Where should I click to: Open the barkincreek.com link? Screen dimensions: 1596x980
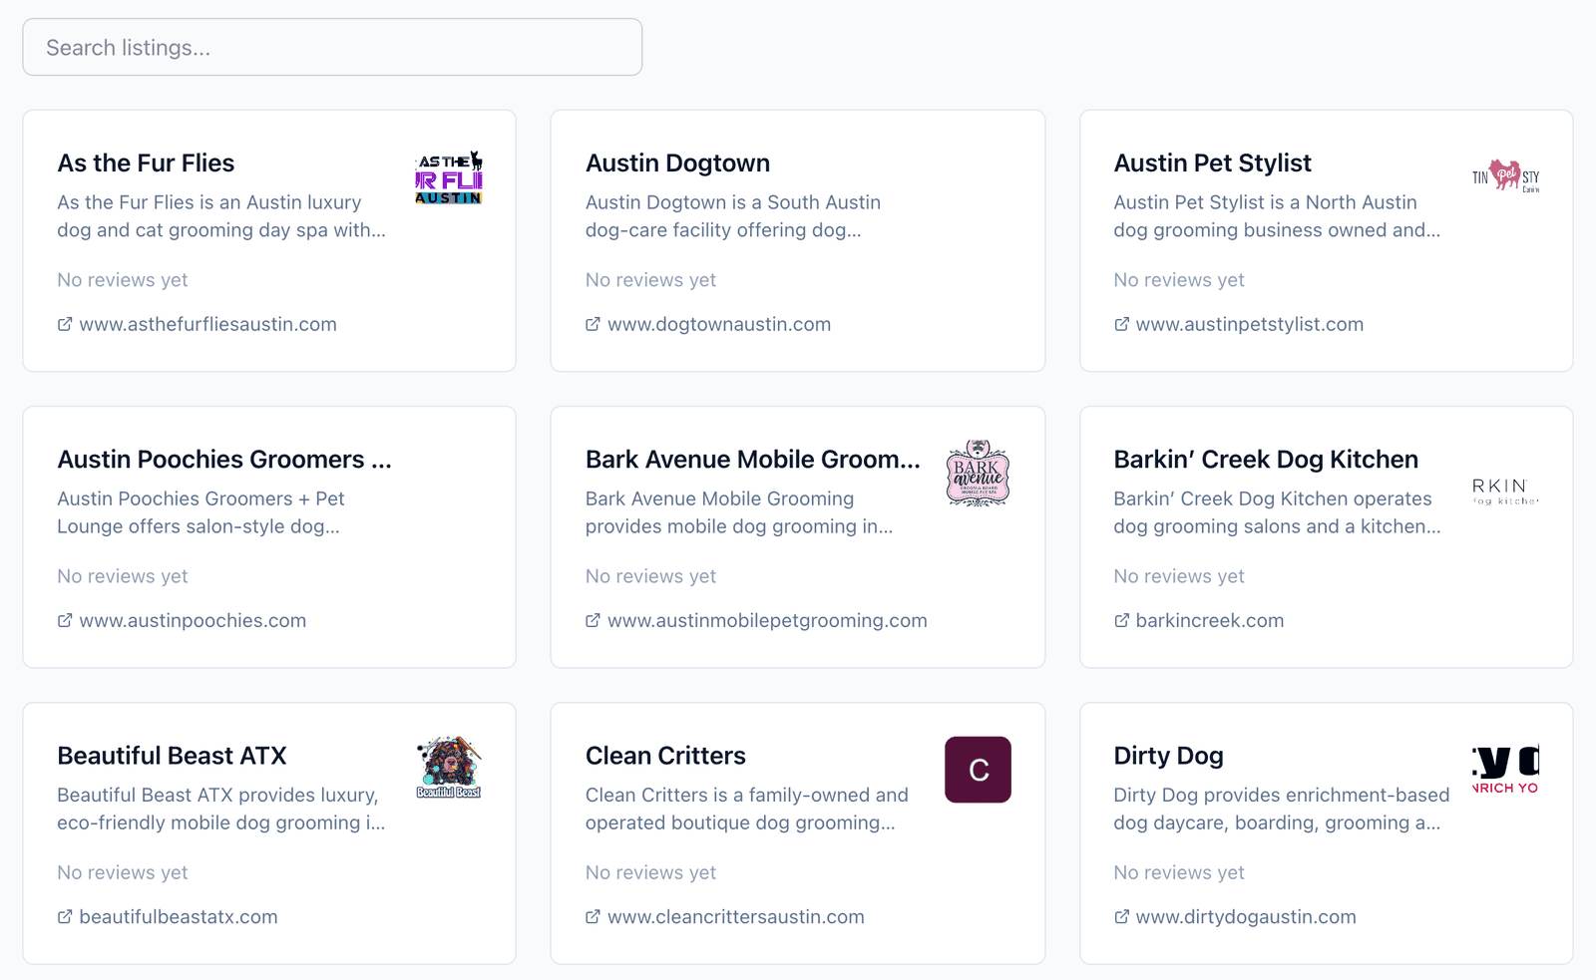[x=1209, y=620]
